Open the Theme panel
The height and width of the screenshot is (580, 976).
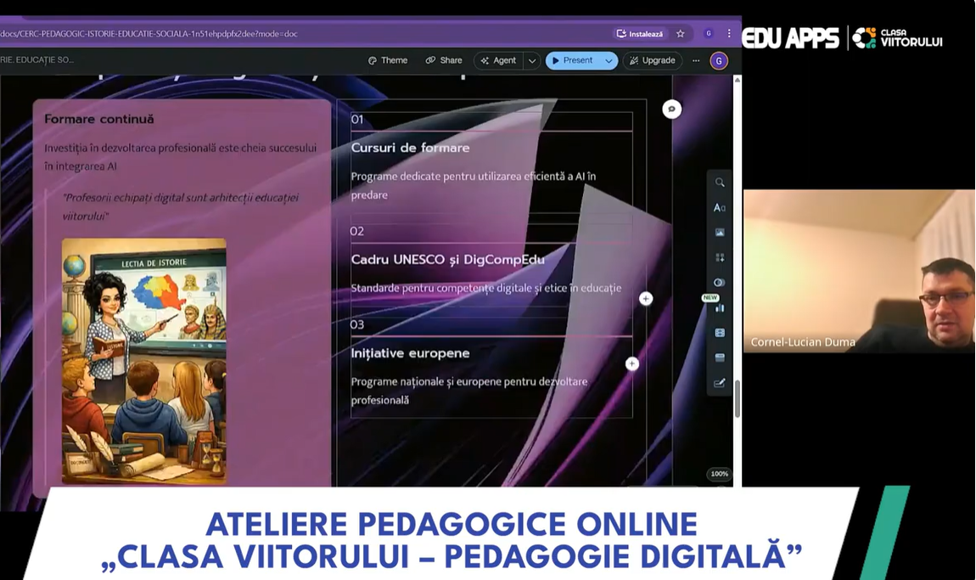[388, 60]
